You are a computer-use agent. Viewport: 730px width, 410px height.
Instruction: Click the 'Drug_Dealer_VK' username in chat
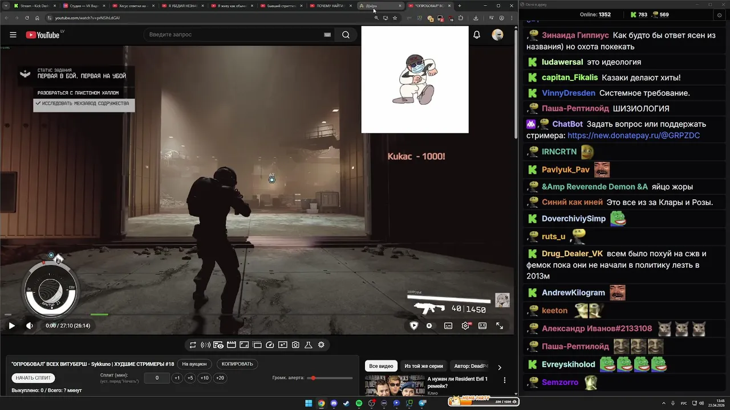[572, 253]
